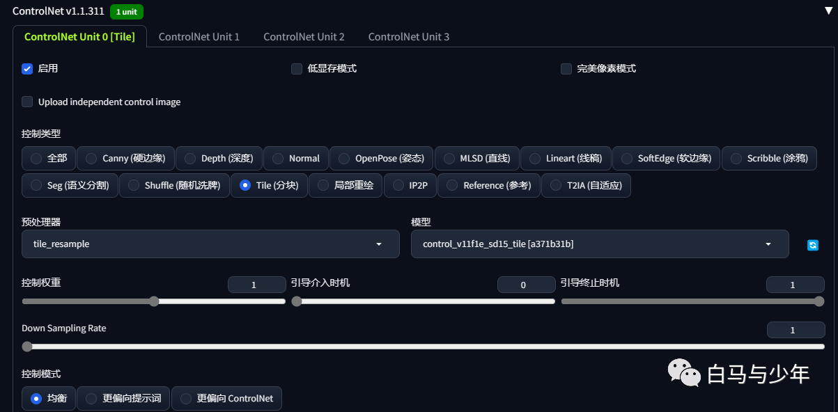This screenshot has height=412, width=838.
Task: Uncheck the 启用 enable checkbox
Action: click(28, 69)
